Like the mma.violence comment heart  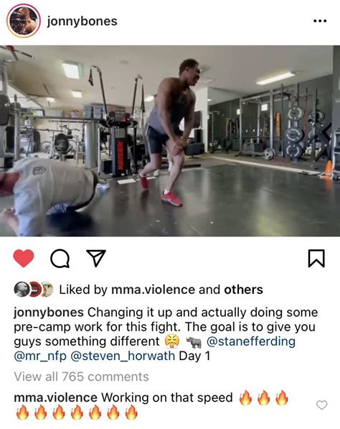click(x=321, y=405)
